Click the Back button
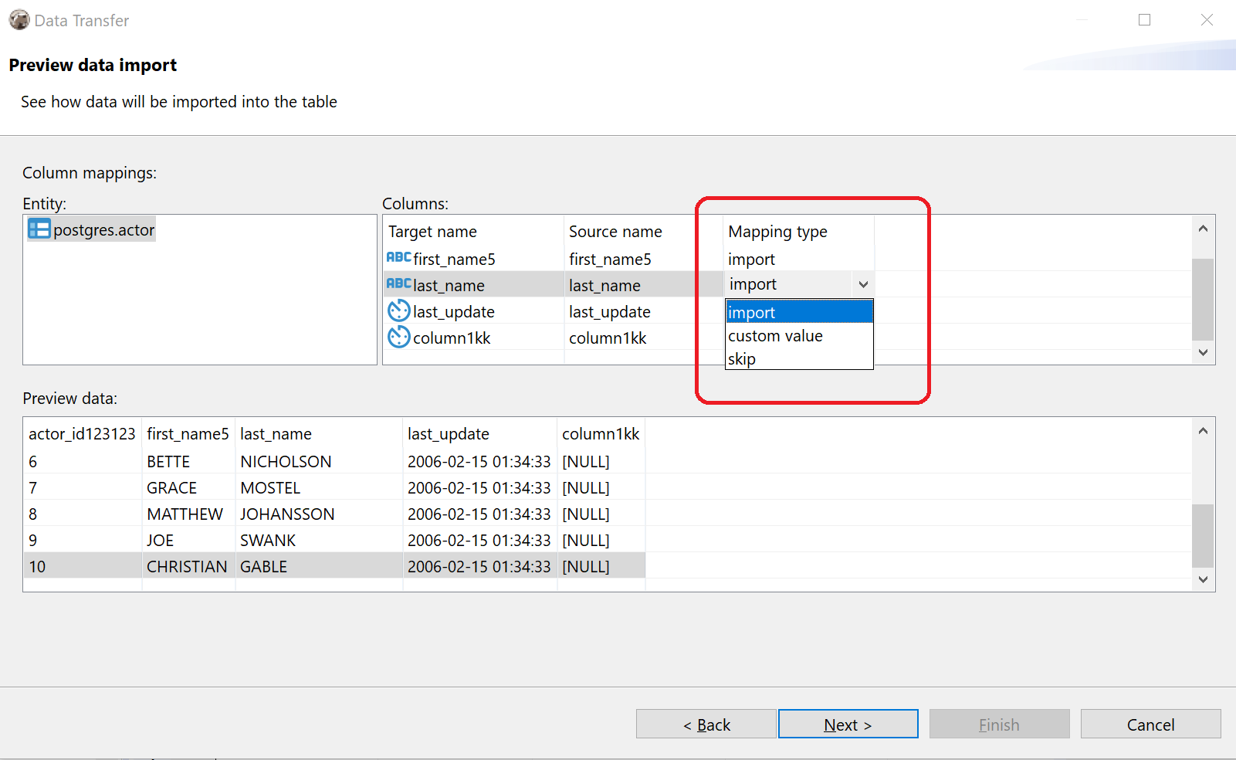Image resolution: width=1236 pixels, height=760 pixels. point(705,724)
